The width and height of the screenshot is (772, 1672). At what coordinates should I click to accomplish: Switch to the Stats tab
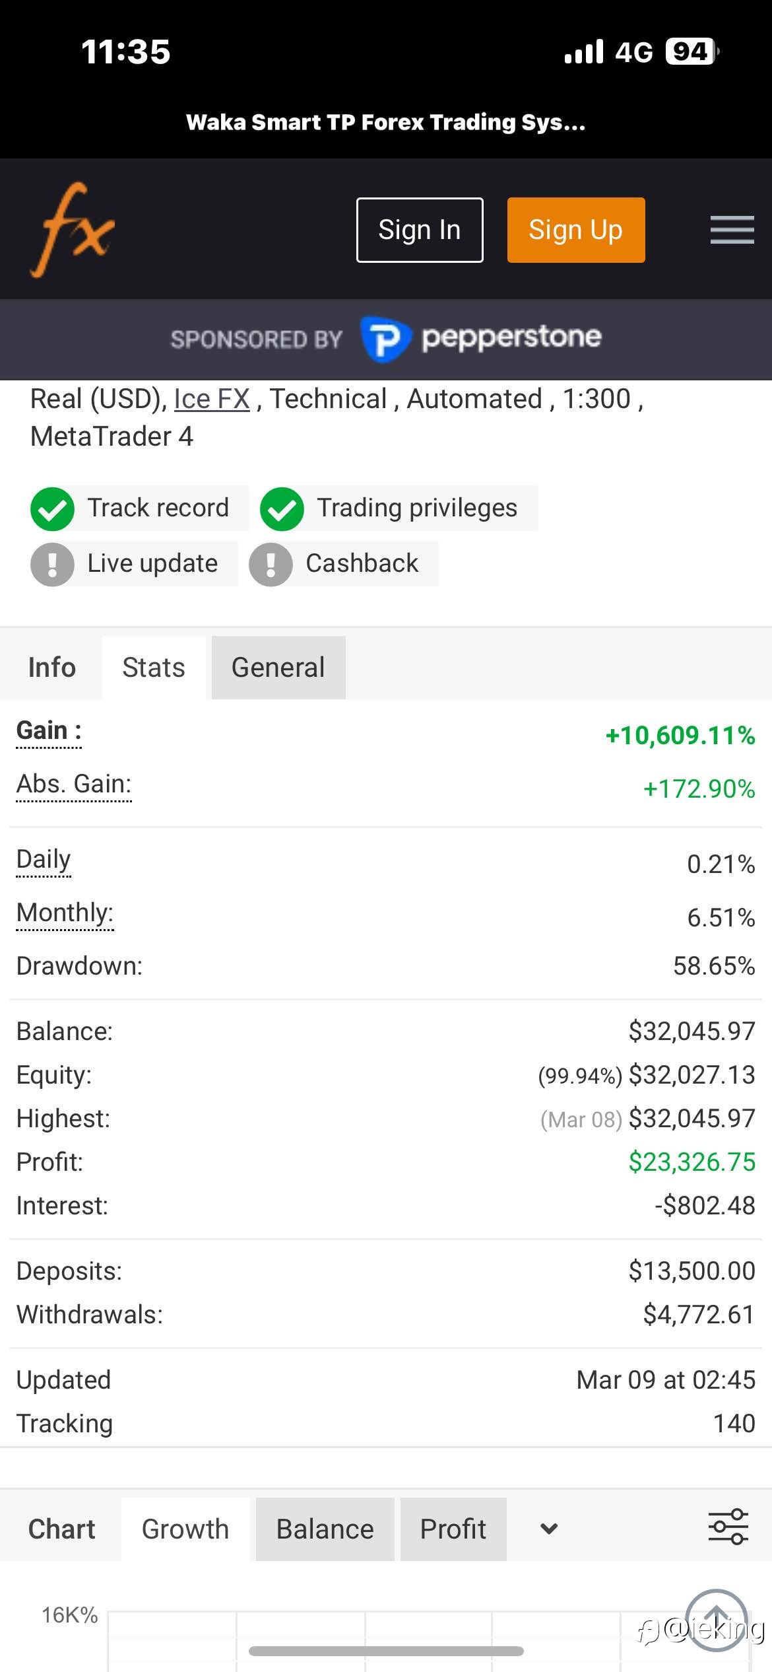(x=154, y=668)
